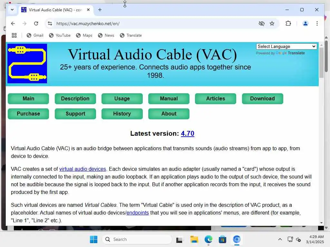Open Chrome's three-dot menu
The image size is (330, 247).
point(317,23)
